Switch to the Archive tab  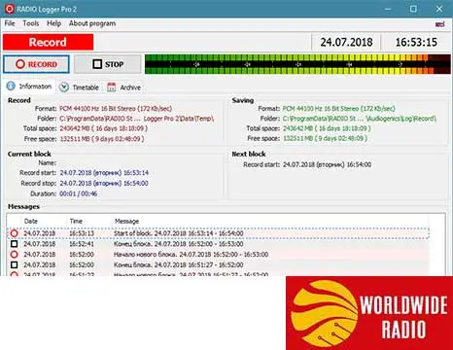coord(124,87)
